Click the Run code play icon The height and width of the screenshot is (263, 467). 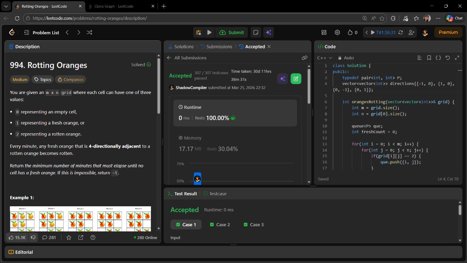[209, 32]
